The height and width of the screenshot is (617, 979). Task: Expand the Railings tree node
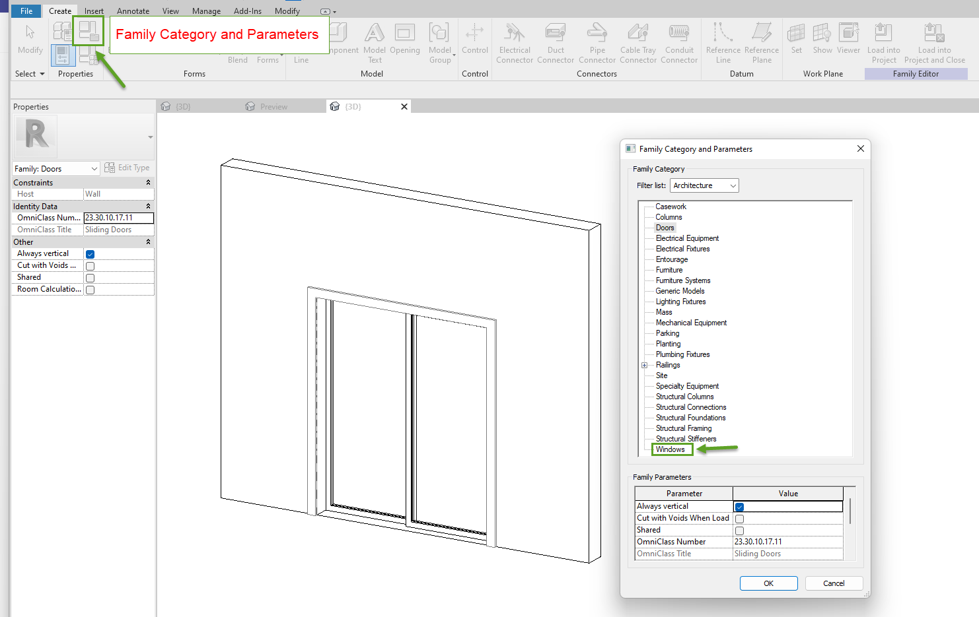tap(644, 365)
